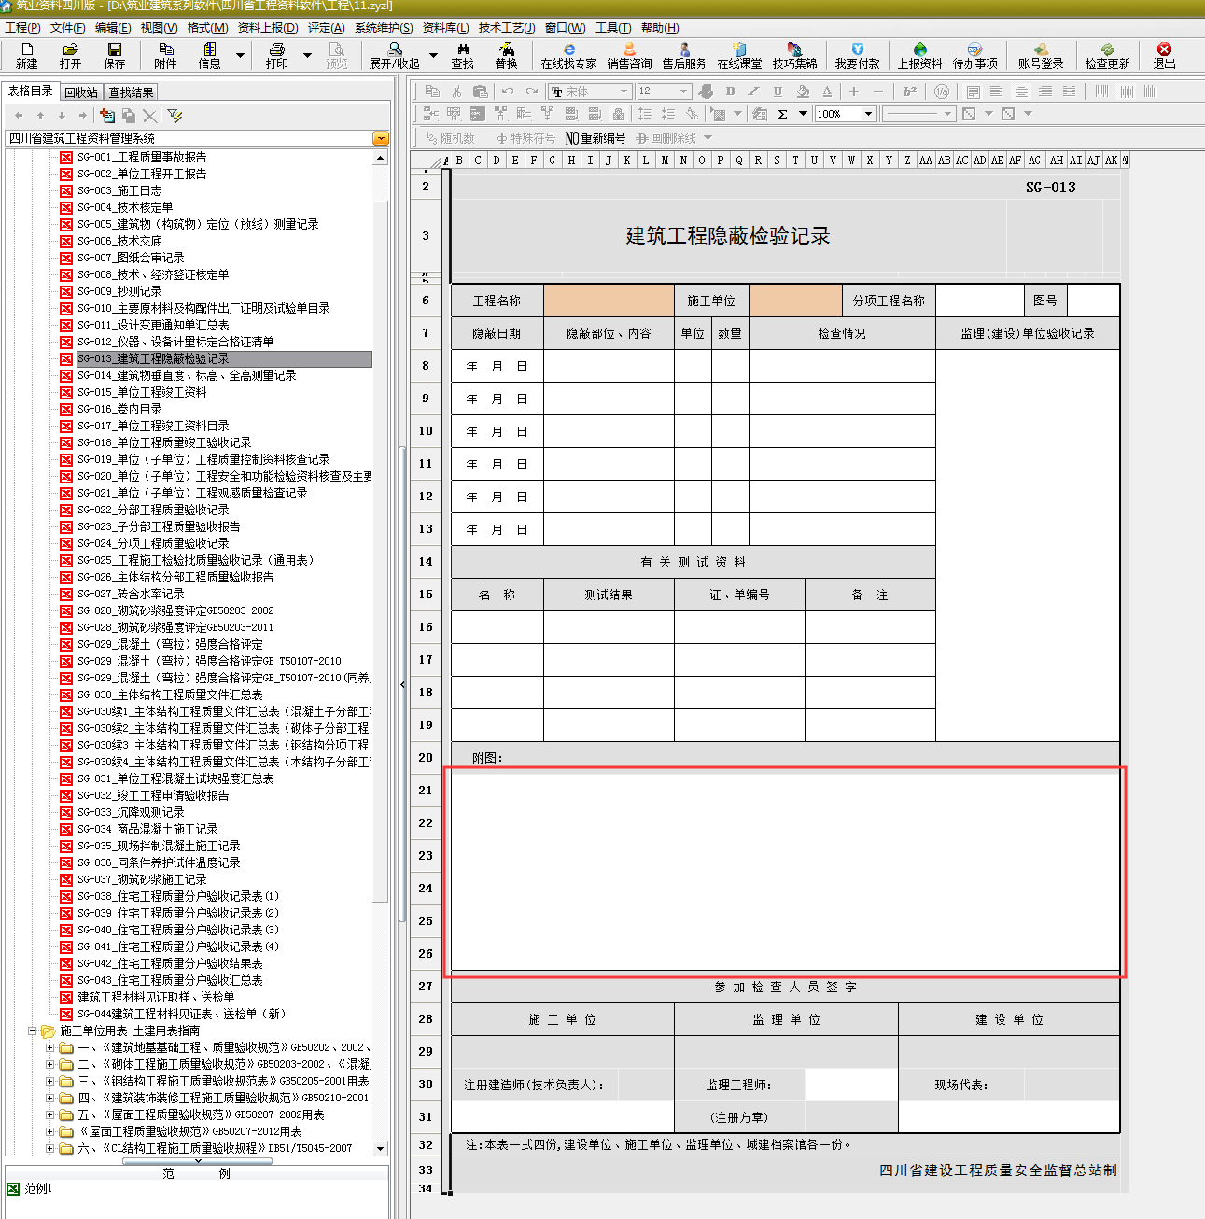This screenshot has height=1219, width=1205.
Task: Click the 特殊符号 special symbols button
Action: tap(526, 138)
